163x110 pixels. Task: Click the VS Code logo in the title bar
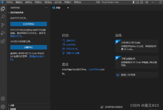pyautogui.click(x=2, y=2)
